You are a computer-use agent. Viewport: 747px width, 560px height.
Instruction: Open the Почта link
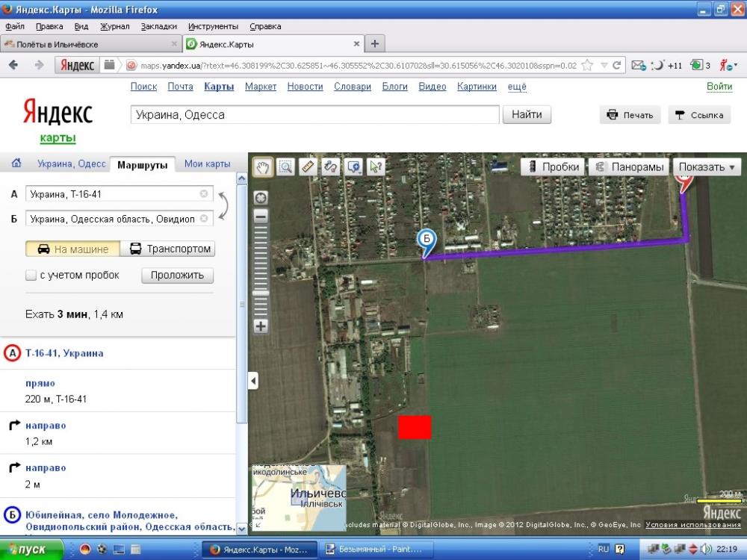(180, 87)
